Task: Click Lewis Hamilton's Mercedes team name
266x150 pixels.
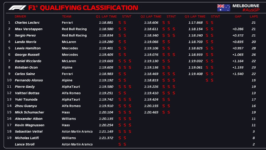Action: click(70, 48)
